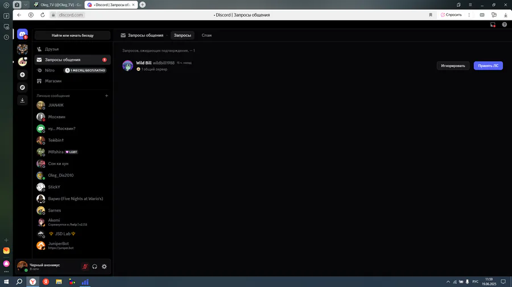Open DM with JSD Lab
The height and width of the screenshot is (287, 512).
[x=72, y=234]
